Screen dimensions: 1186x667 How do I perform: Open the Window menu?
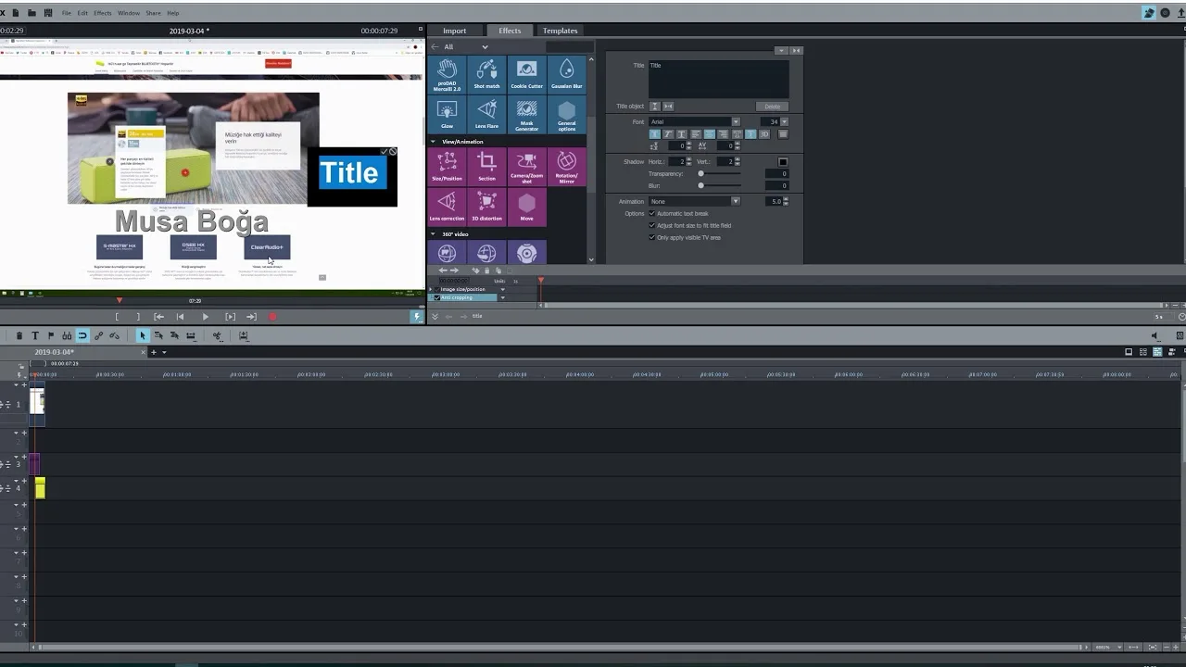point(129,13)
